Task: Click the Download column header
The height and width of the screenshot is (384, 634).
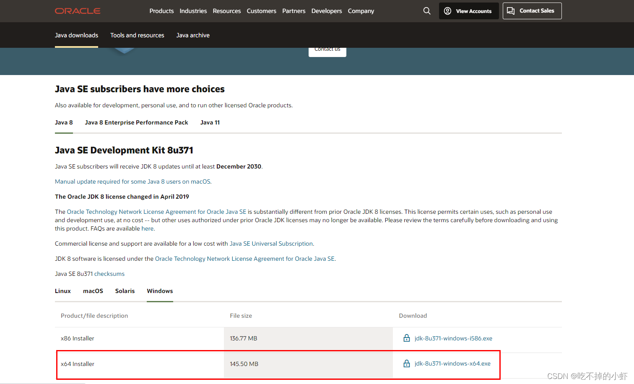Action: 413,316
